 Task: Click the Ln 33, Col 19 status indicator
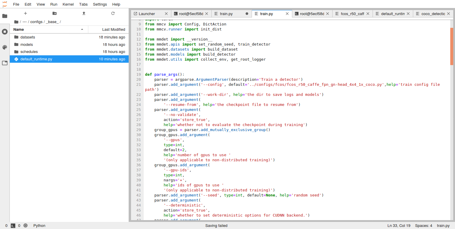click(x=399, y=225)
